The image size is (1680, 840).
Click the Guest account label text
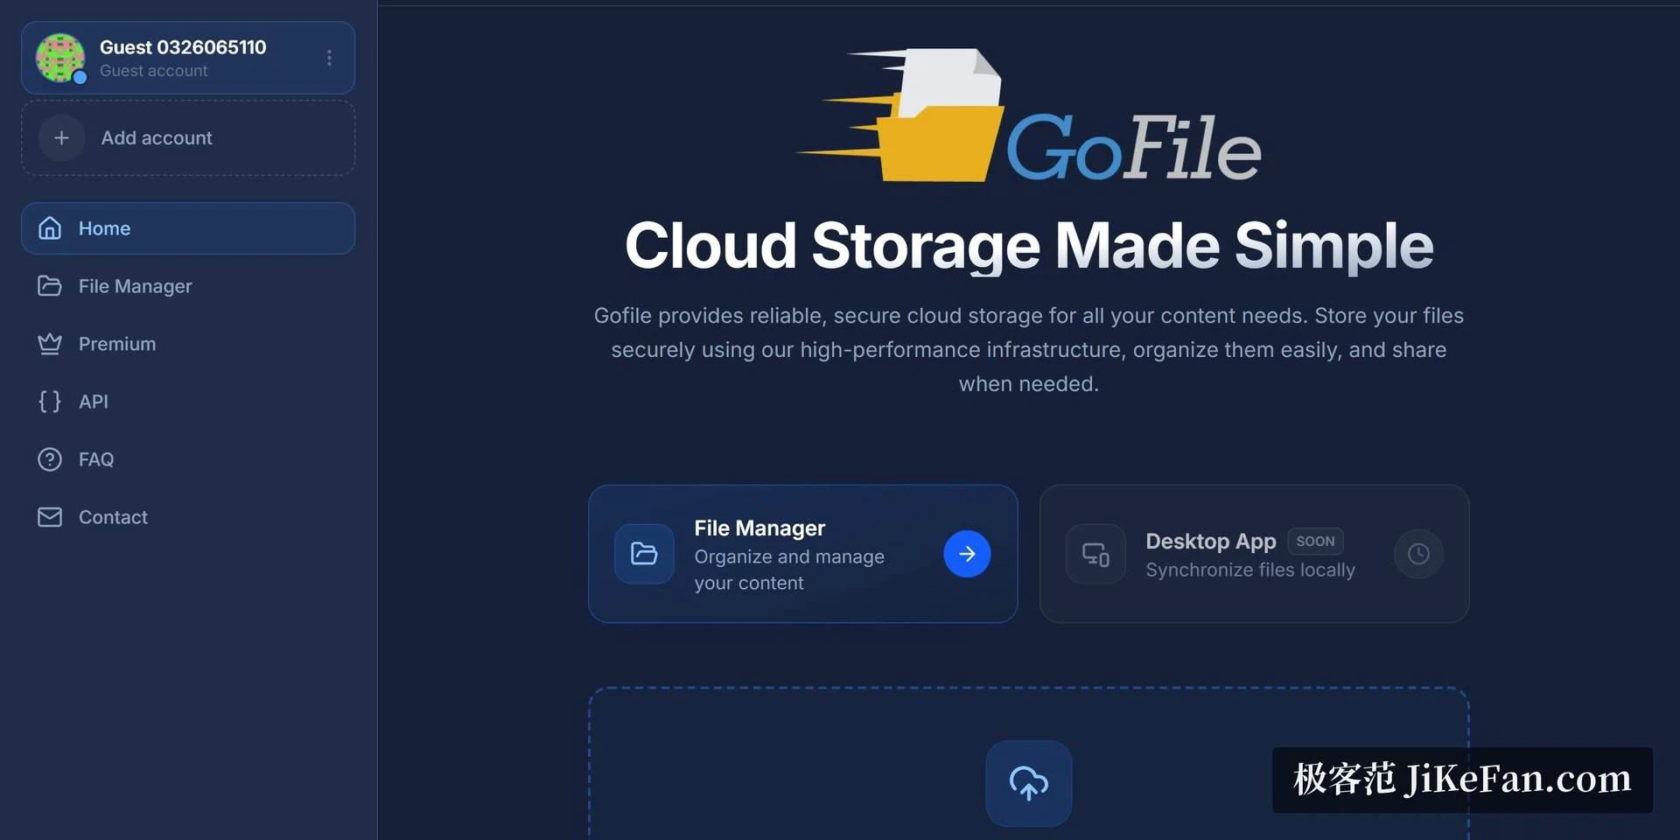(154, 71)
